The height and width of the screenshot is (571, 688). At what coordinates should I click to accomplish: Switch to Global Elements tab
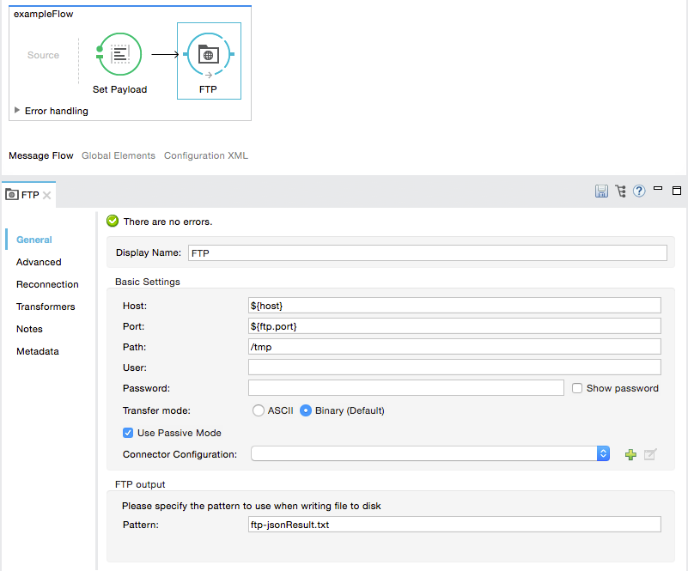pos(119,155)
